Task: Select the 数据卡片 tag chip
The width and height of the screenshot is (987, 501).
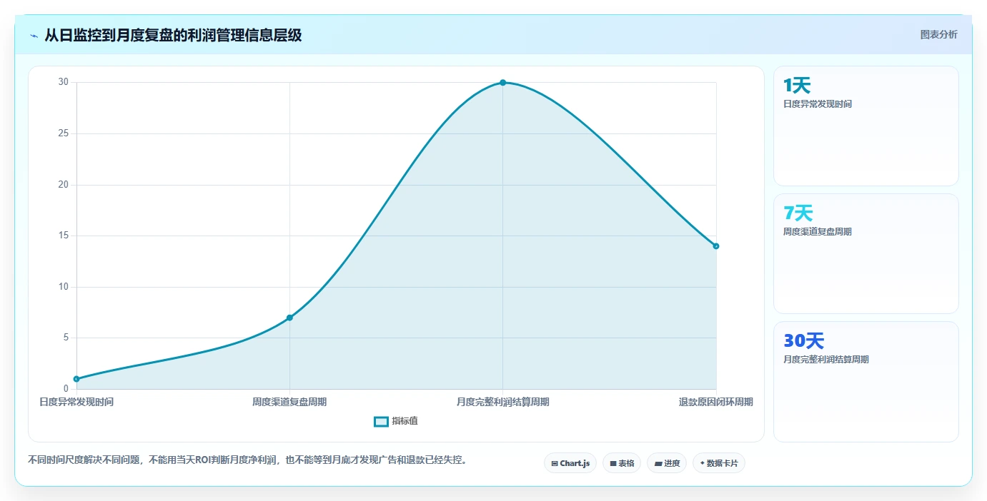Action: [719, 463]
